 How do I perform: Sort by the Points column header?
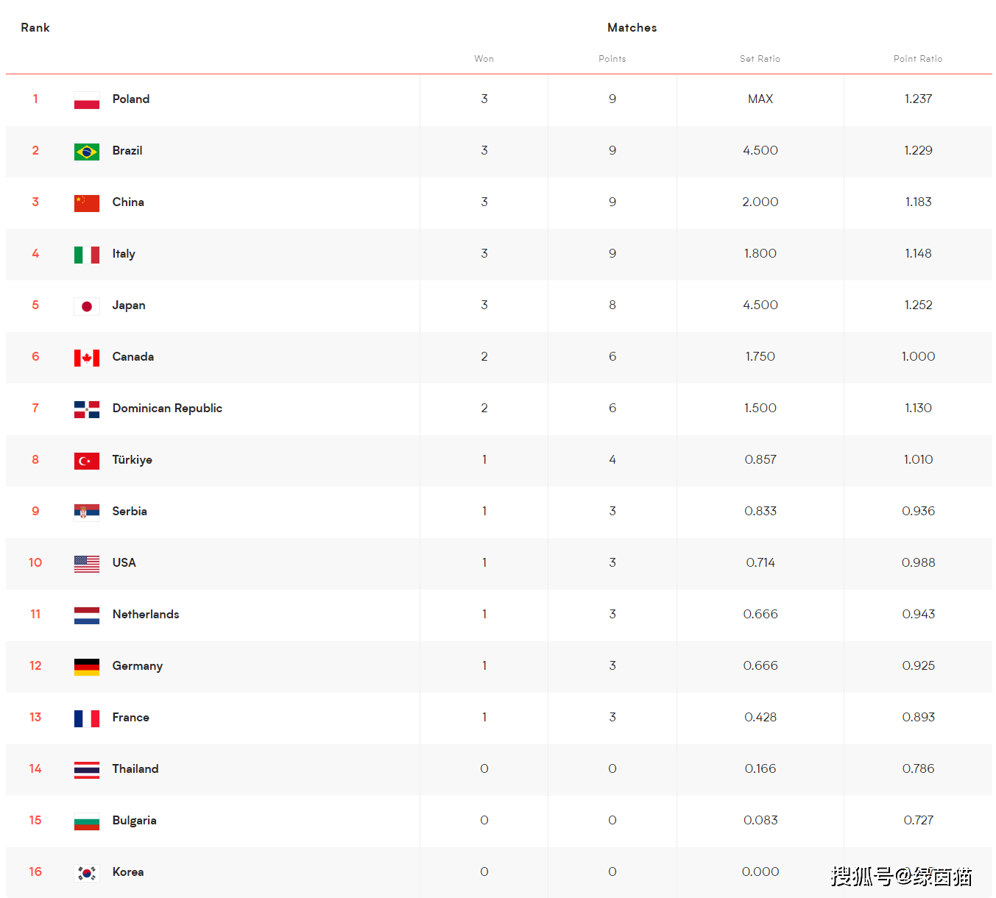tap(612, 59)
